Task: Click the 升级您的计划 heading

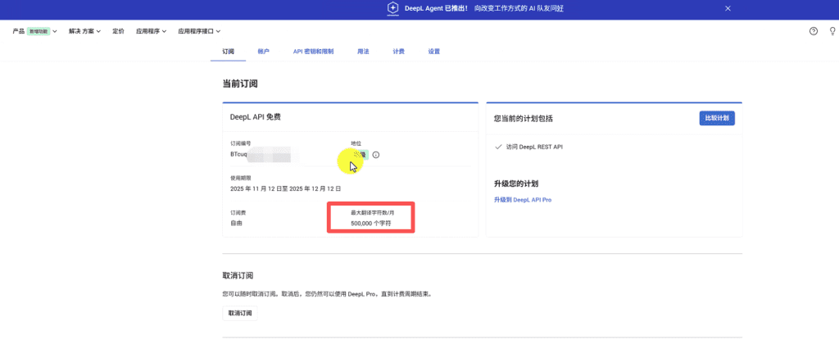Action: click(x=516, y=184)
